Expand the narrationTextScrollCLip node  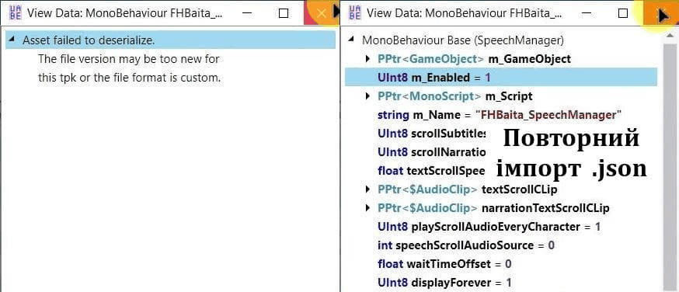pyautogui.click(x=368, y=208)
